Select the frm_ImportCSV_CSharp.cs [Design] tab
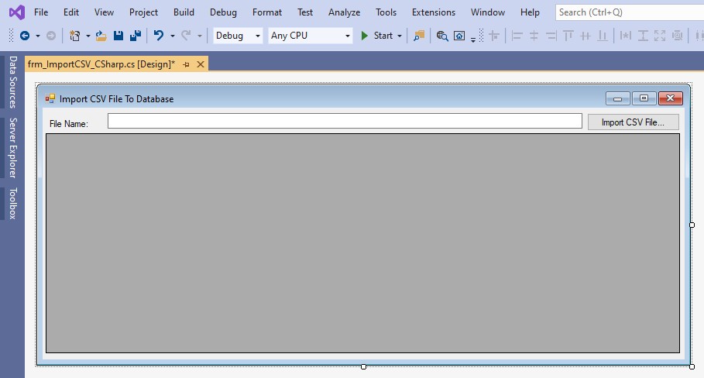This screenshot has height=378, width=704. click(101, 64)
